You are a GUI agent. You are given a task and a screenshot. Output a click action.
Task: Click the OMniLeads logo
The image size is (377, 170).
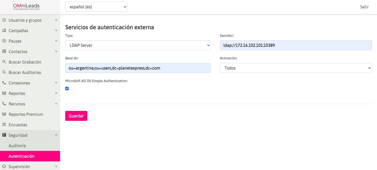coord(26,7)
